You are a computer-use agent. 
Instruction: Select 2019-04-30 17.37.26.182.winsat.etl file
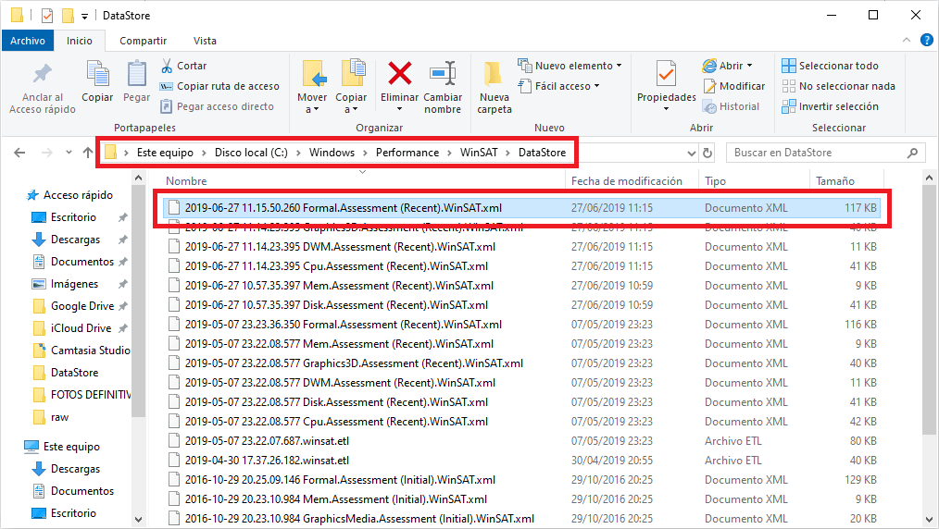[x=267, y=461]
